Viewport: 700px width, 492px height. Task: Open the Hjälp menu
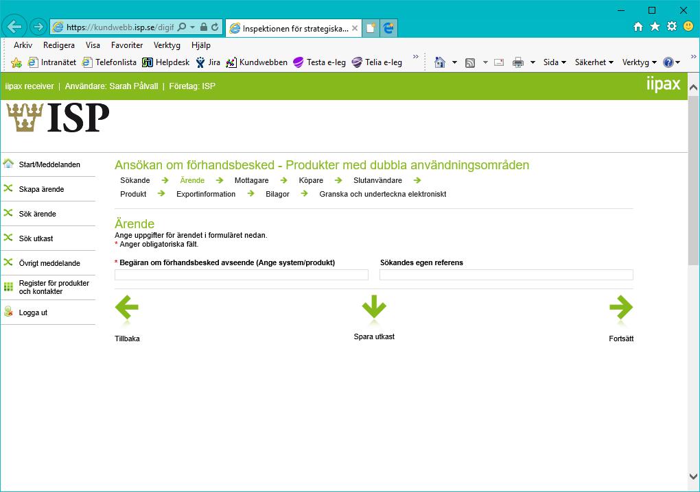(201, 45)
